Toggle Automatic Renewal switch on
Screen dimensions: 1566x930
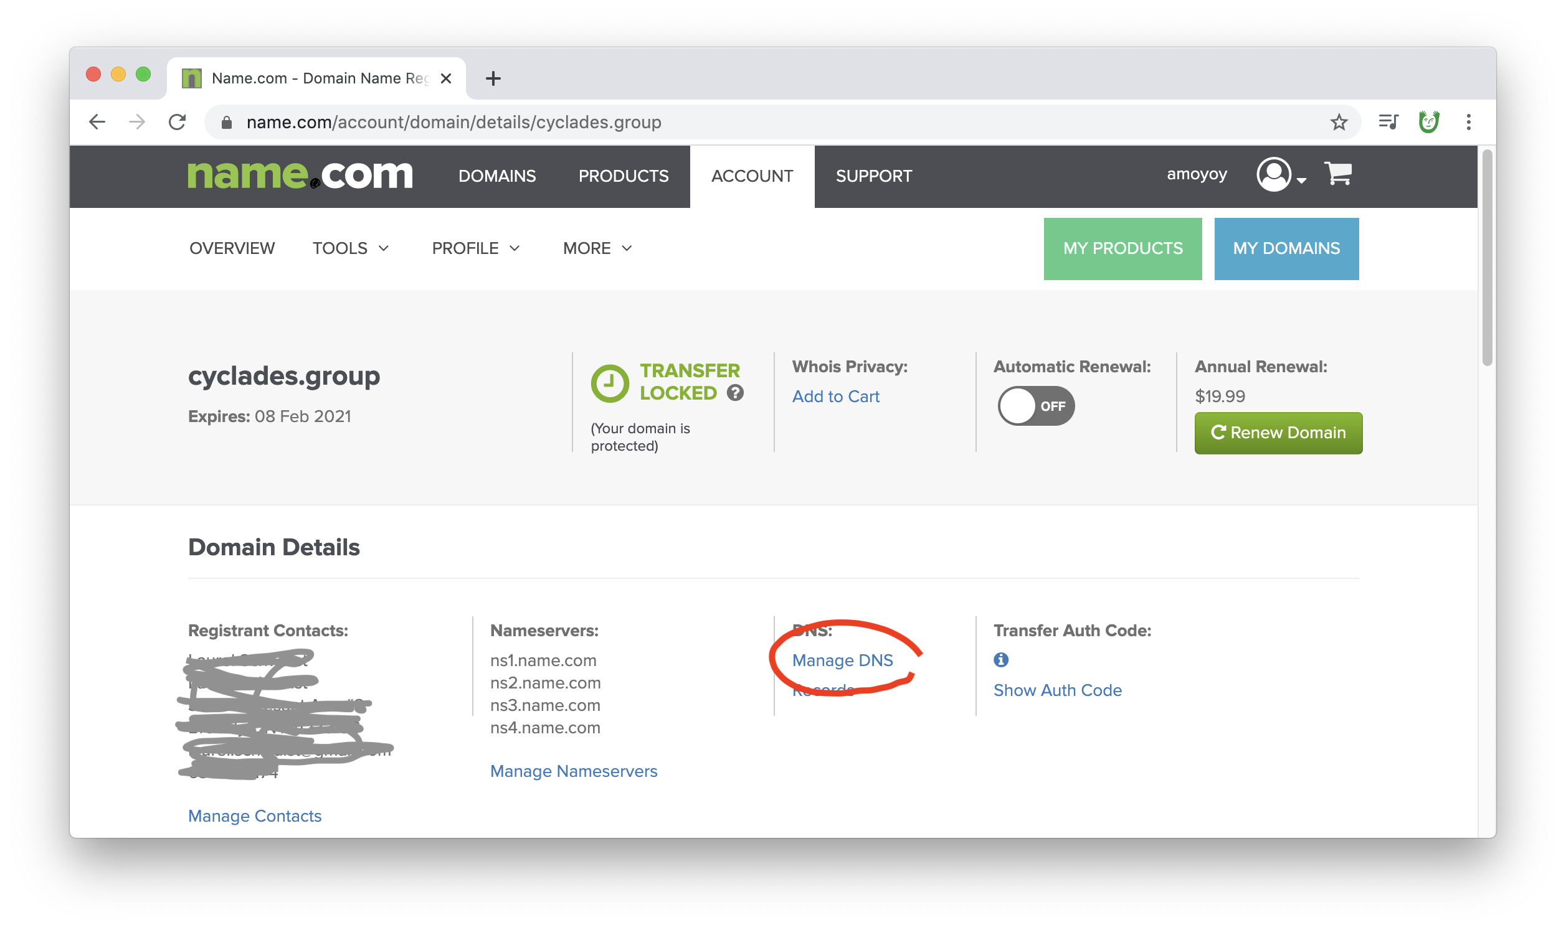coord(1036,406)
